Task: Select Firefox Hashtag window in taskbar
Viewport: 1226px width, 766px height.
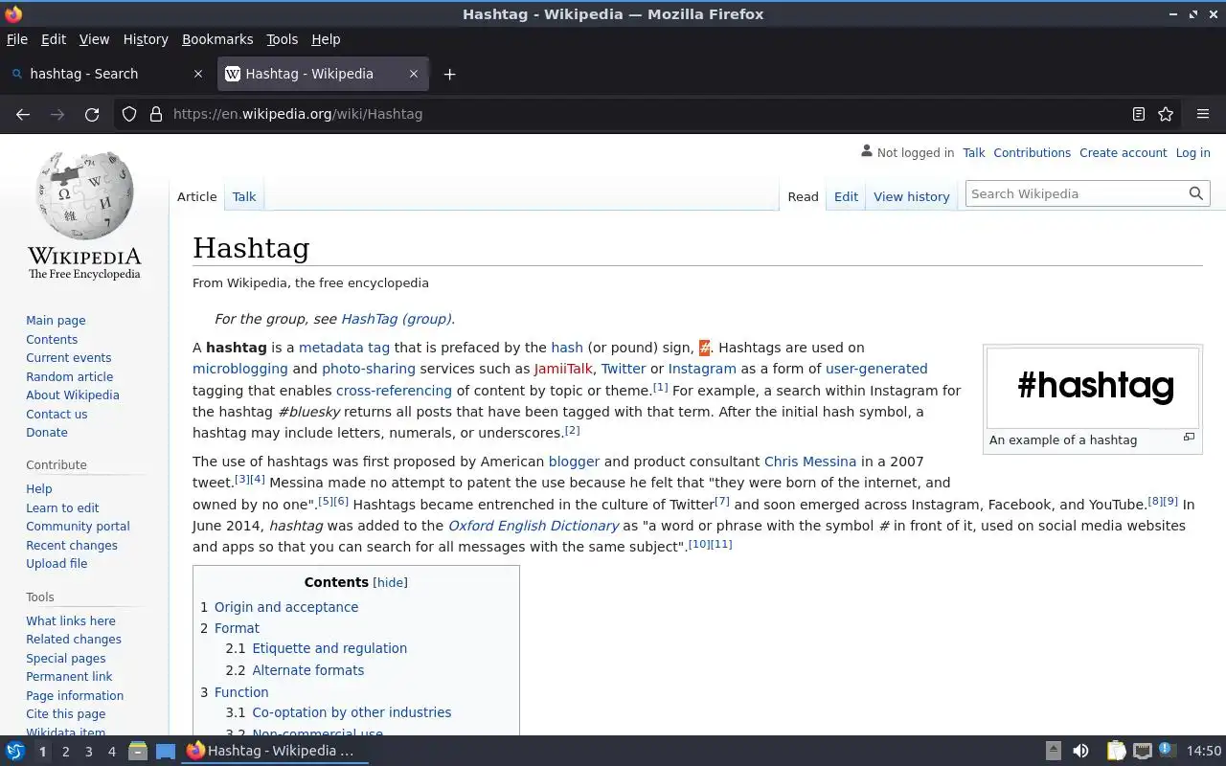Action: tap(275, 752)
